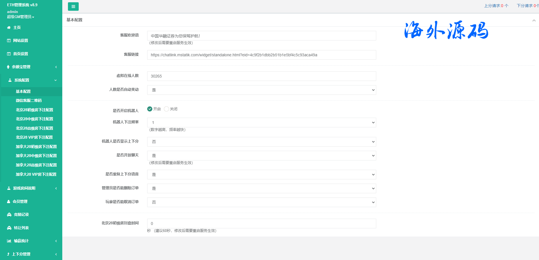Image resolution: width=539 pixels, height=260 pixels.
Task: Click the home icon beside 主页
Action: [x=9, y=27]
